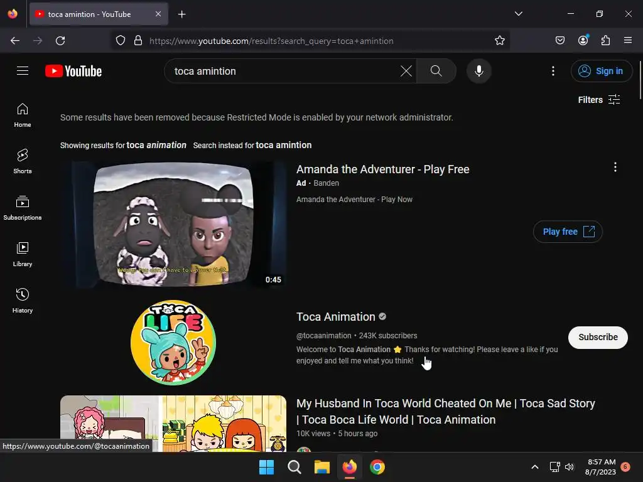Open History in sidebar

[23, 301]
